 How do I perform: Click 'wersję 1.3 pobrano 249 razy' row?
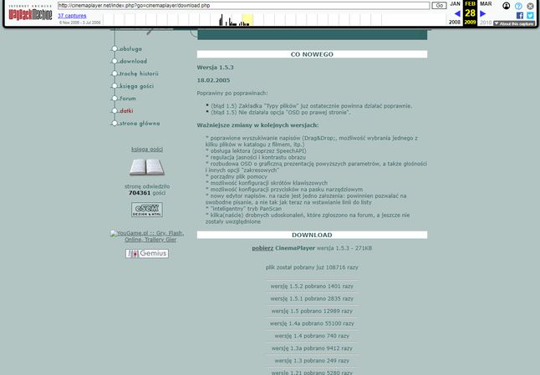click(x=312, y=361)
